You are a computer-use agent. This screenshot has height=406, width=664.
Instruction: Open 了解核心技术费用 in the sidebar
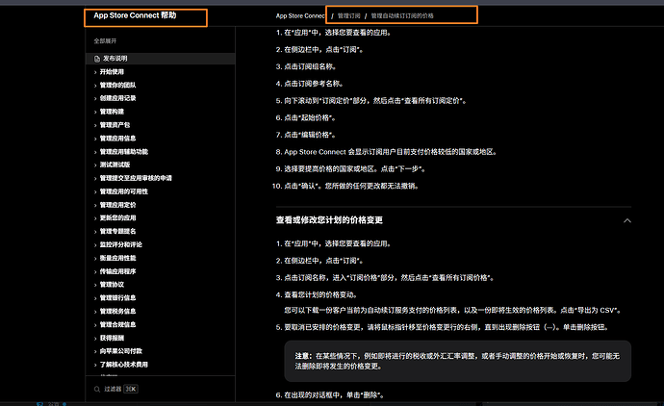[x=123, y=365]
